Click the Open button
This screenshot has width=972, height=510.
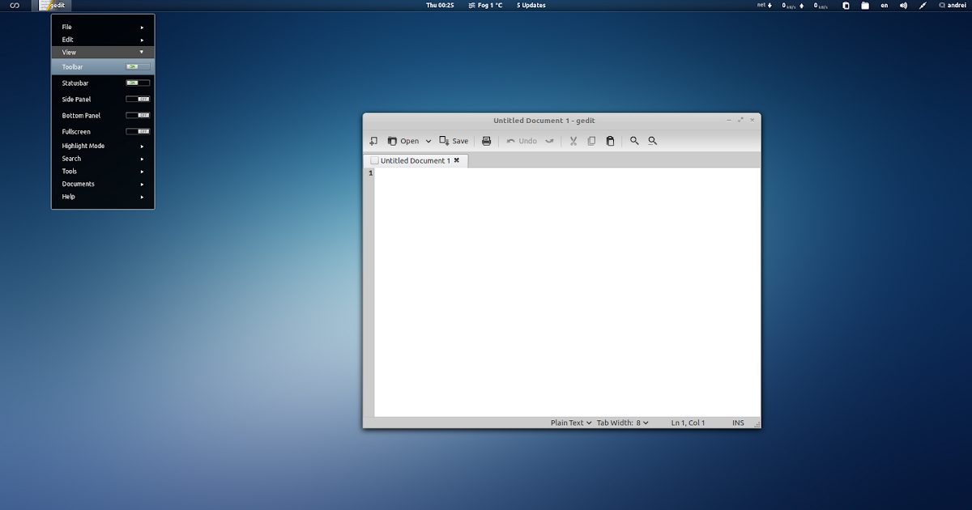(407, 141)
